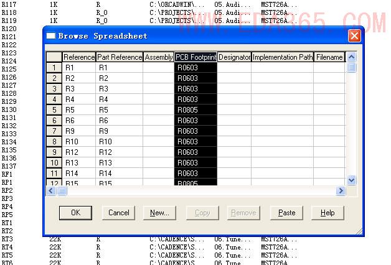Confirm with the OK button
This screenshot has height=265, width=391.
75,213
